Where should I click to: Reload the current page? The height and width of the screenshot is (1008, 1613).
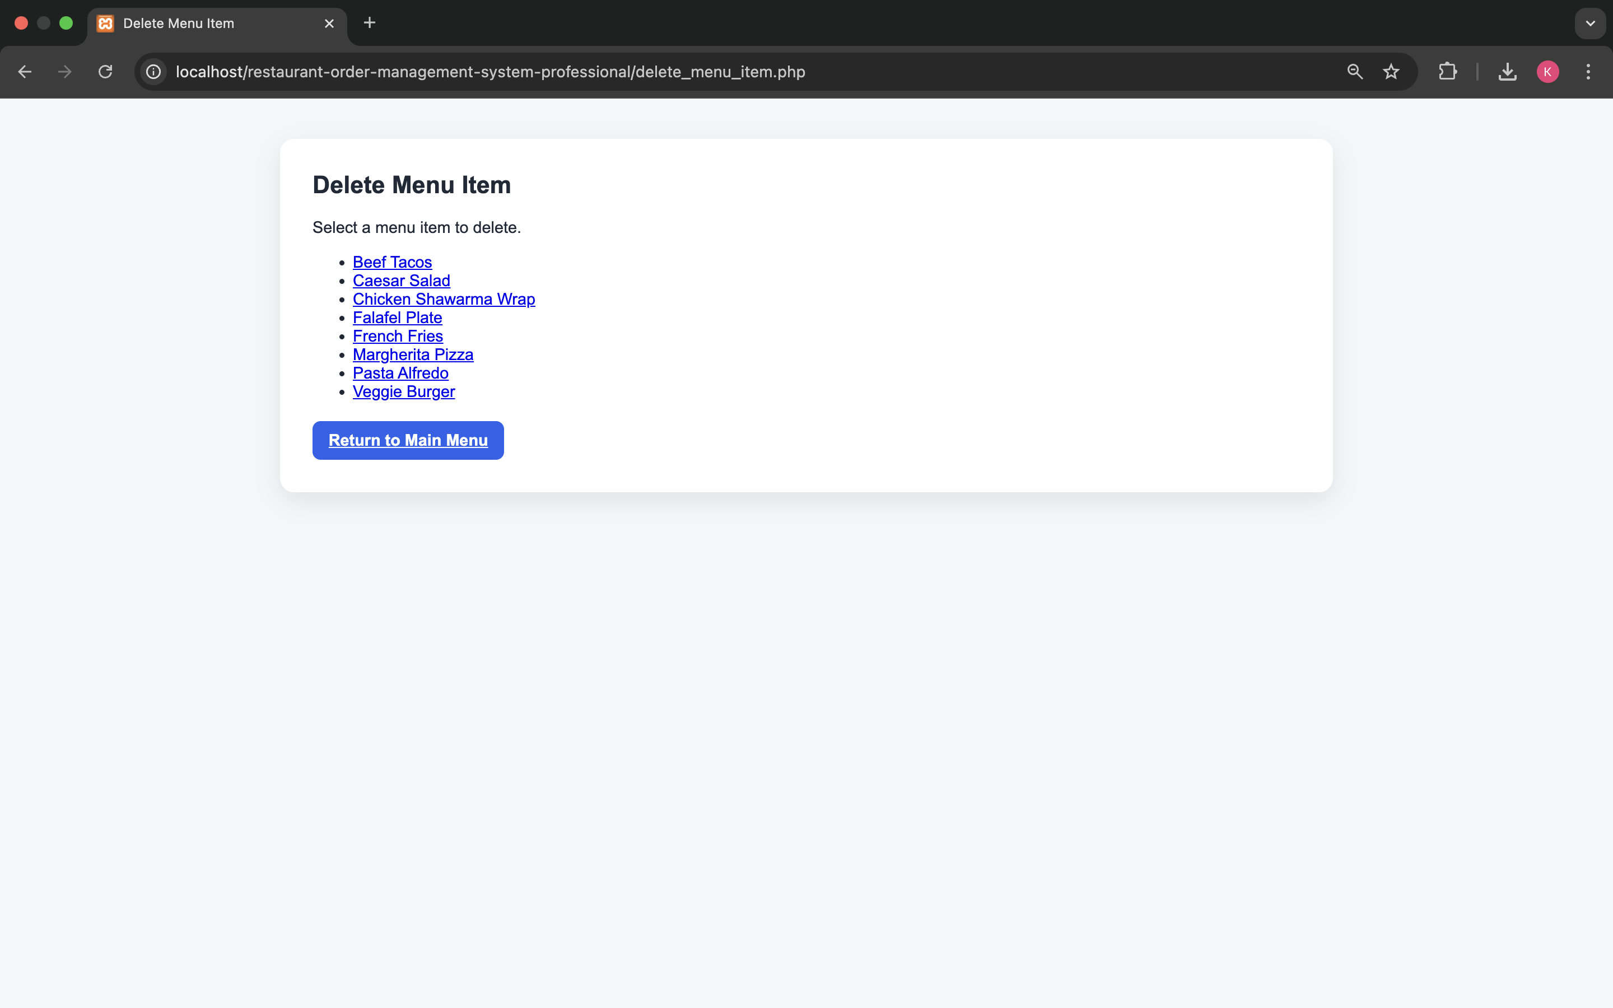click(105, 71)
